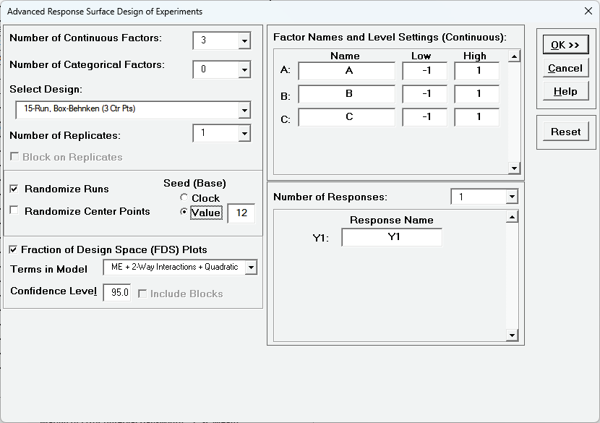Viewport: 600px width, 423px height.
Task: Uncheck Fraction of Design Space Plots
Action: [14, 249]
